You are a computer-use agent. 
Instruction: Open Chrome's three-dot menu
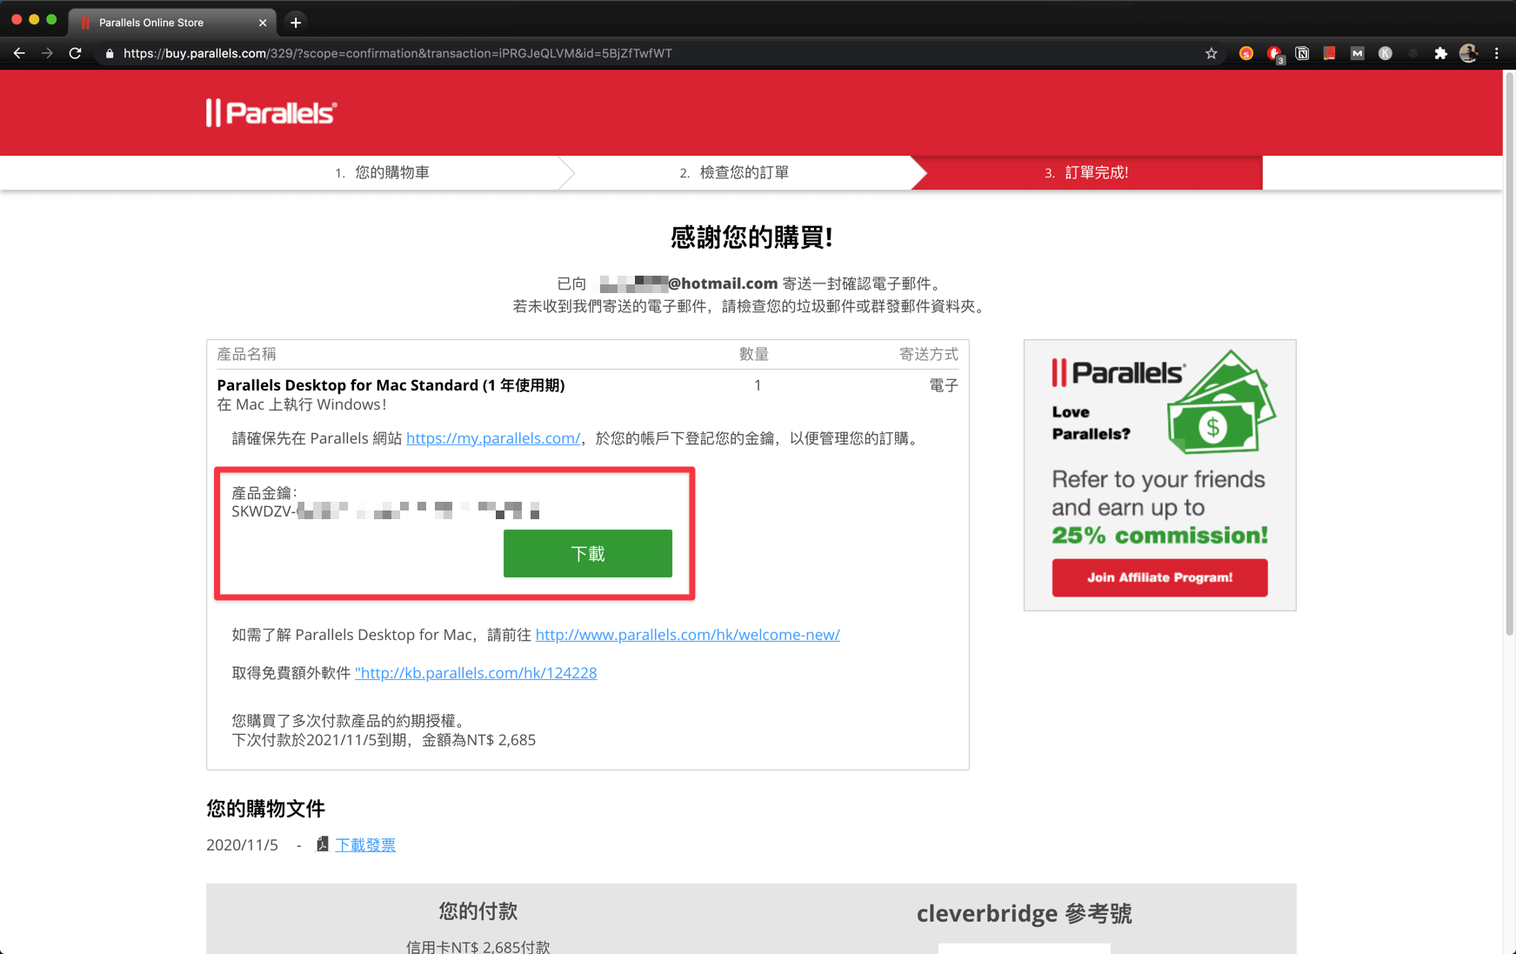pos(1497,53)
